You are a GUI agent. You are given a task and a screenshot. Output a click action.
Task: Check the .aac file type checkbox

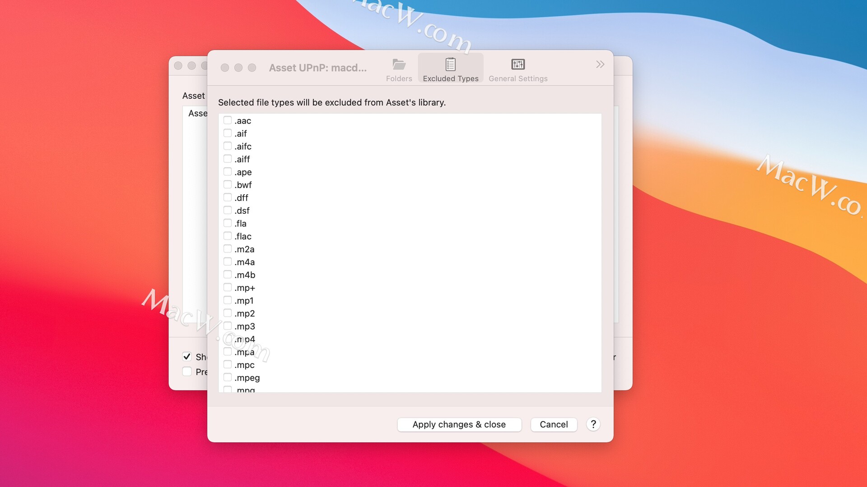[x=228, y=120]
